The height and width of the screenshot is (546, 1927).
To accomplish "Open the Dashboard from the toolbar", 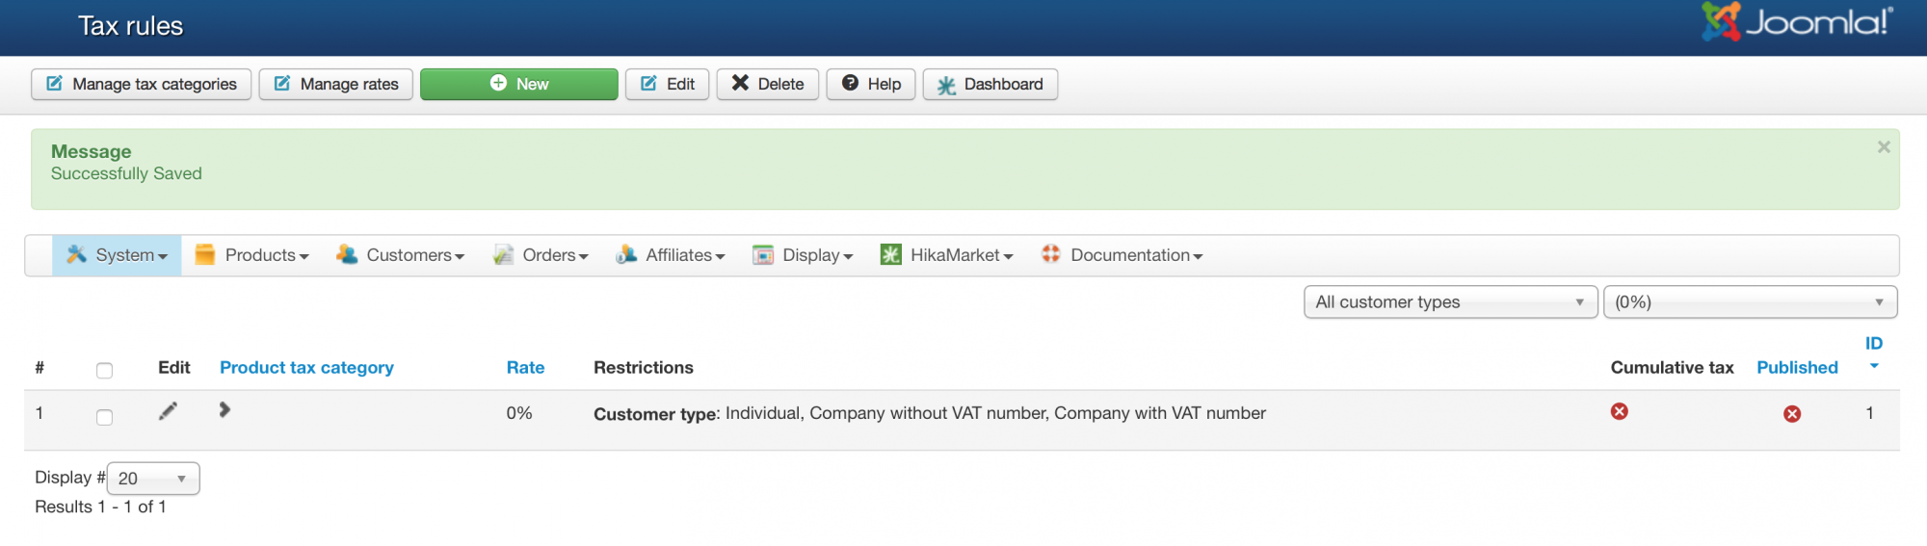I will point(990,85).
